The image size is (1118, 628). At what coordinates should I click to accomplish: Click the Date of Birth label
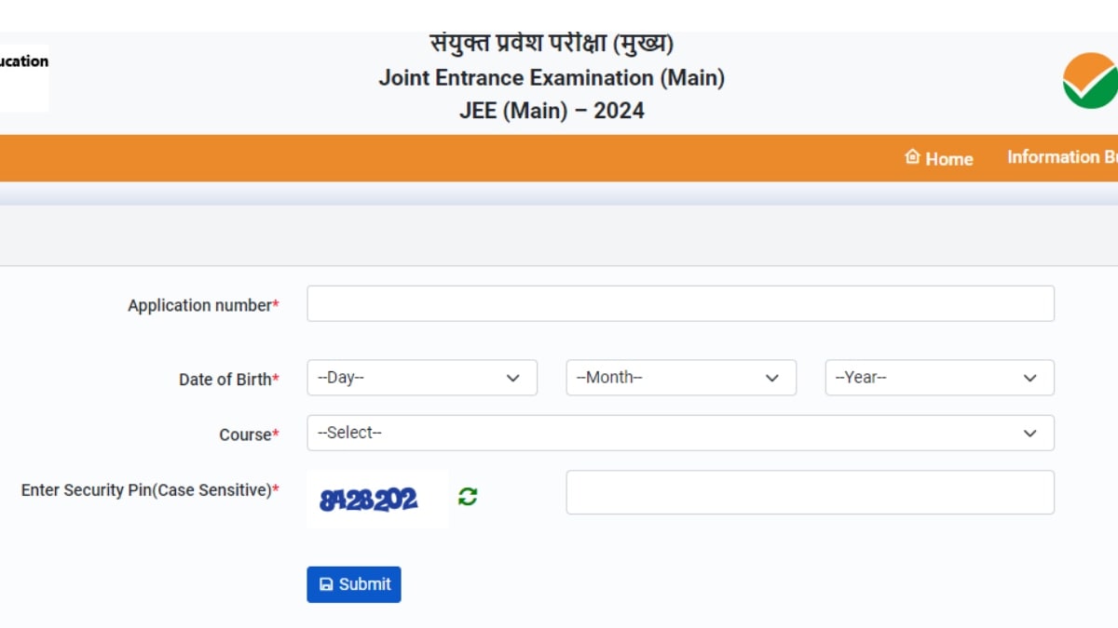point(228,380)
